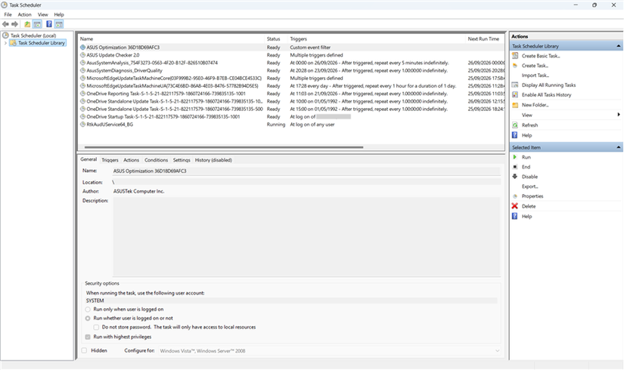624x370 pixels.
Task: Sort the task list by Name column header
Action: [x=172, y=39]
